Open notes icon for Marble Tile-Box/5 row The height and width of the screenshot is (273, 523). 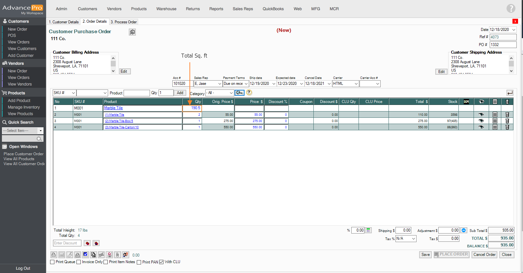coord(495,121)
